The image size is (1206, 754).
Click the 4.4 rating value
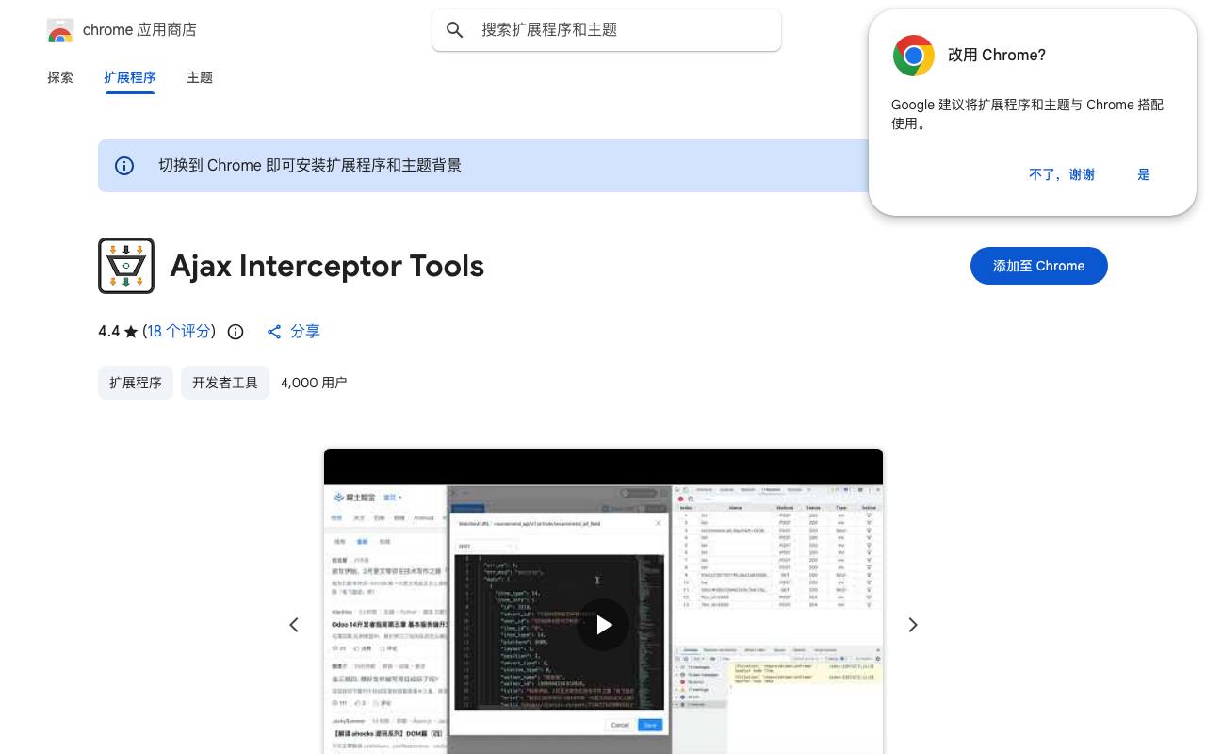click(x=109, y=332)
